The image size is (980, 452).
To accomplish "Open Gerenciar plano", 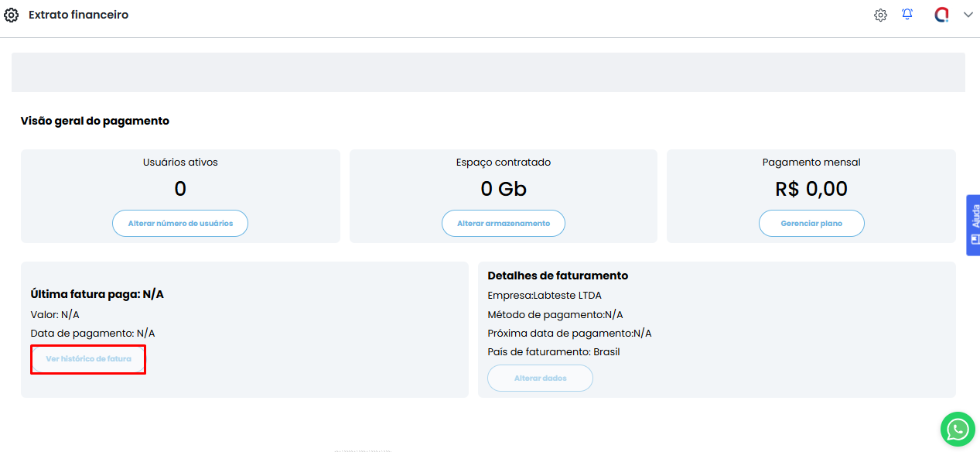I will pos(811,223).
